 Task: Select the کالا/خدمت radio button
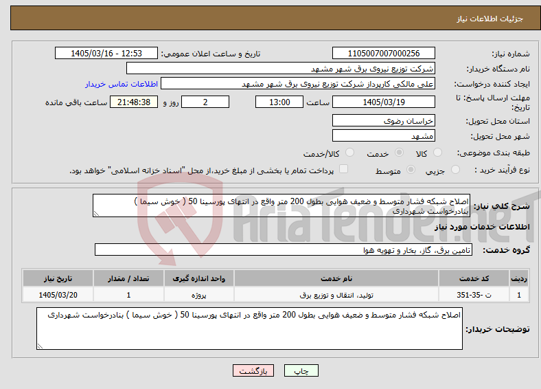pos(349,153)
